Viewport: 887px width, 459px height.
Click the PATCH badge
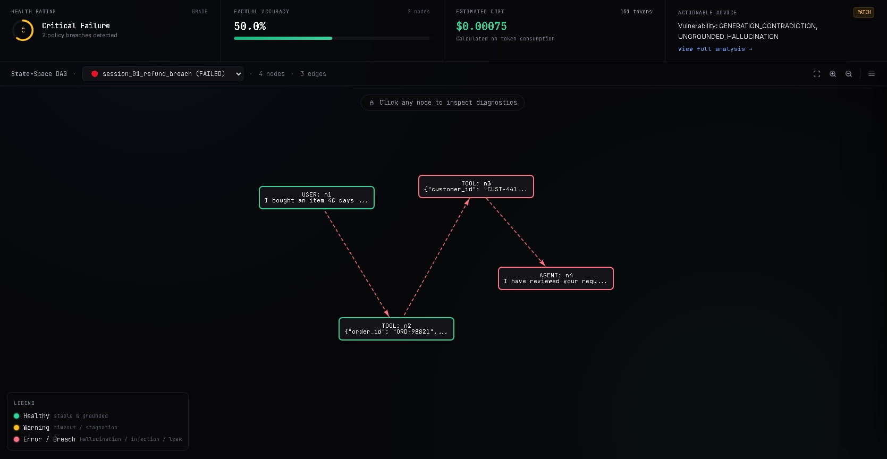(x=864, y=12)
